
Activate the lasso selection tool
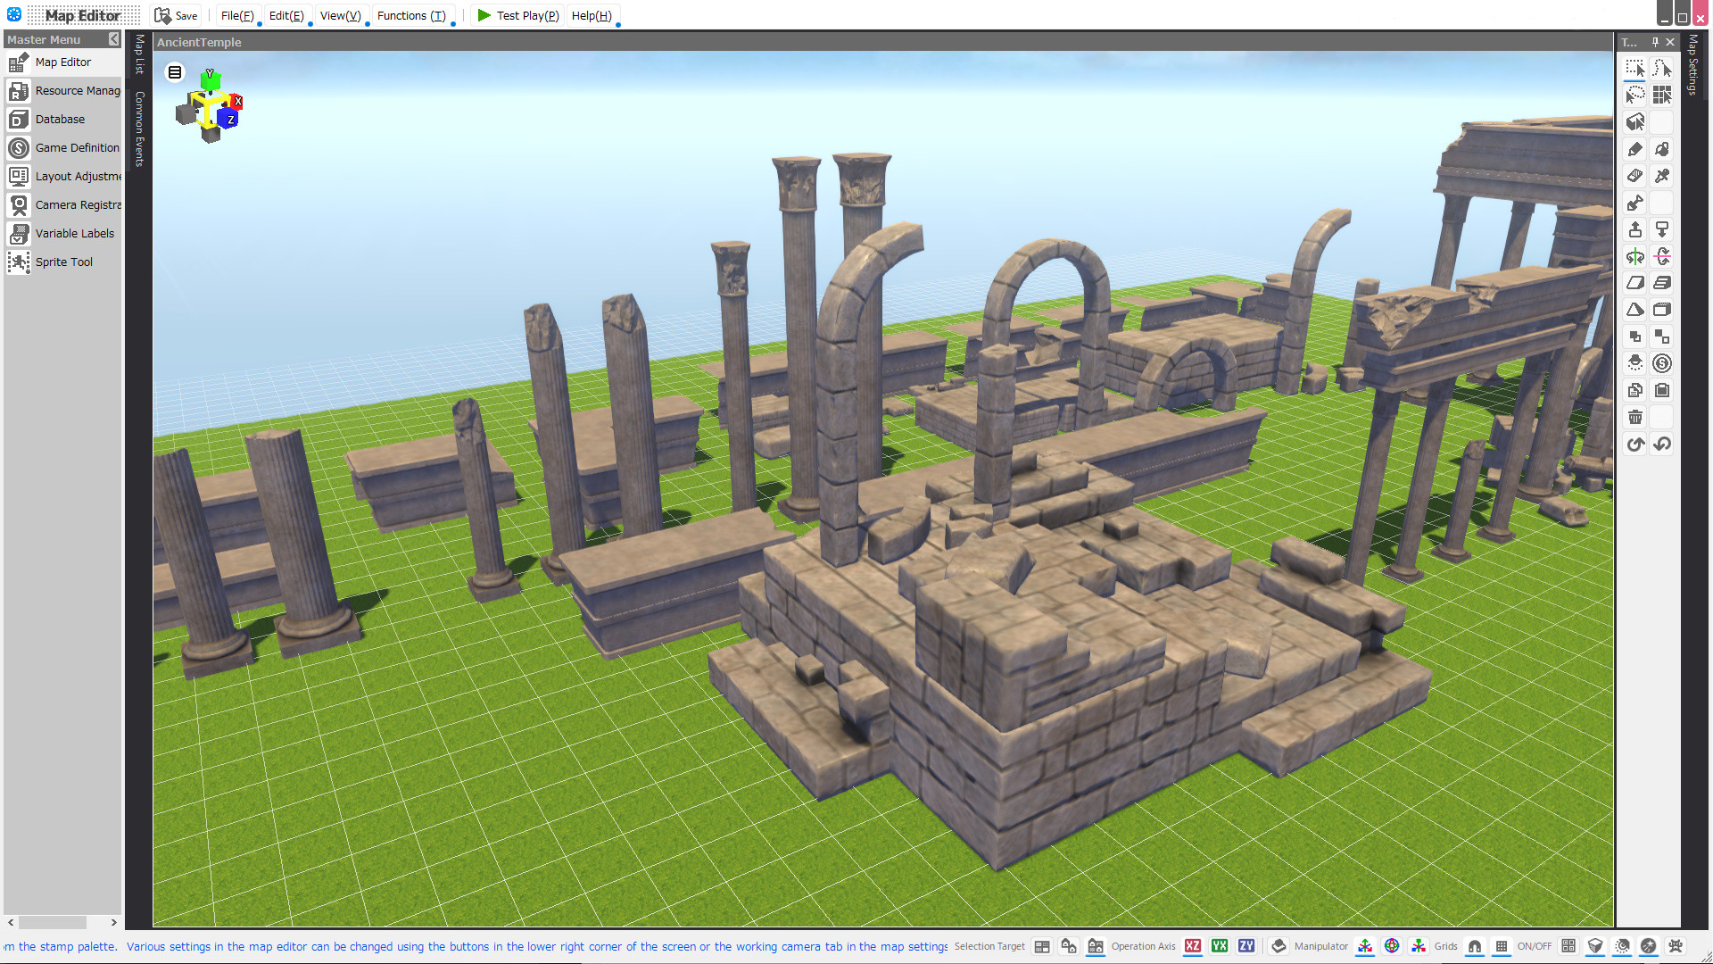tap(1634, 94)
